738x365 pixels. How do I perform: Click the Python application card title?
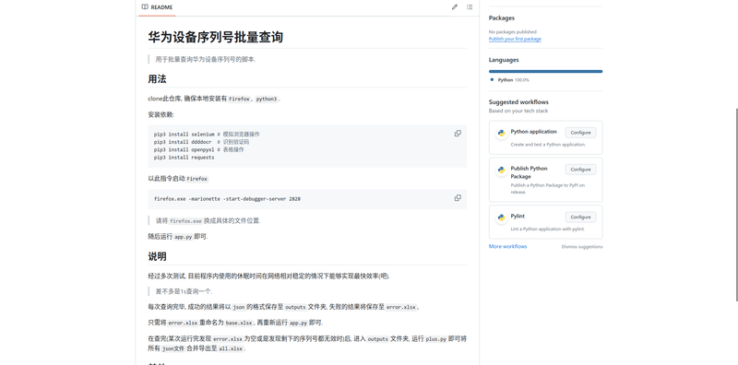534,132
